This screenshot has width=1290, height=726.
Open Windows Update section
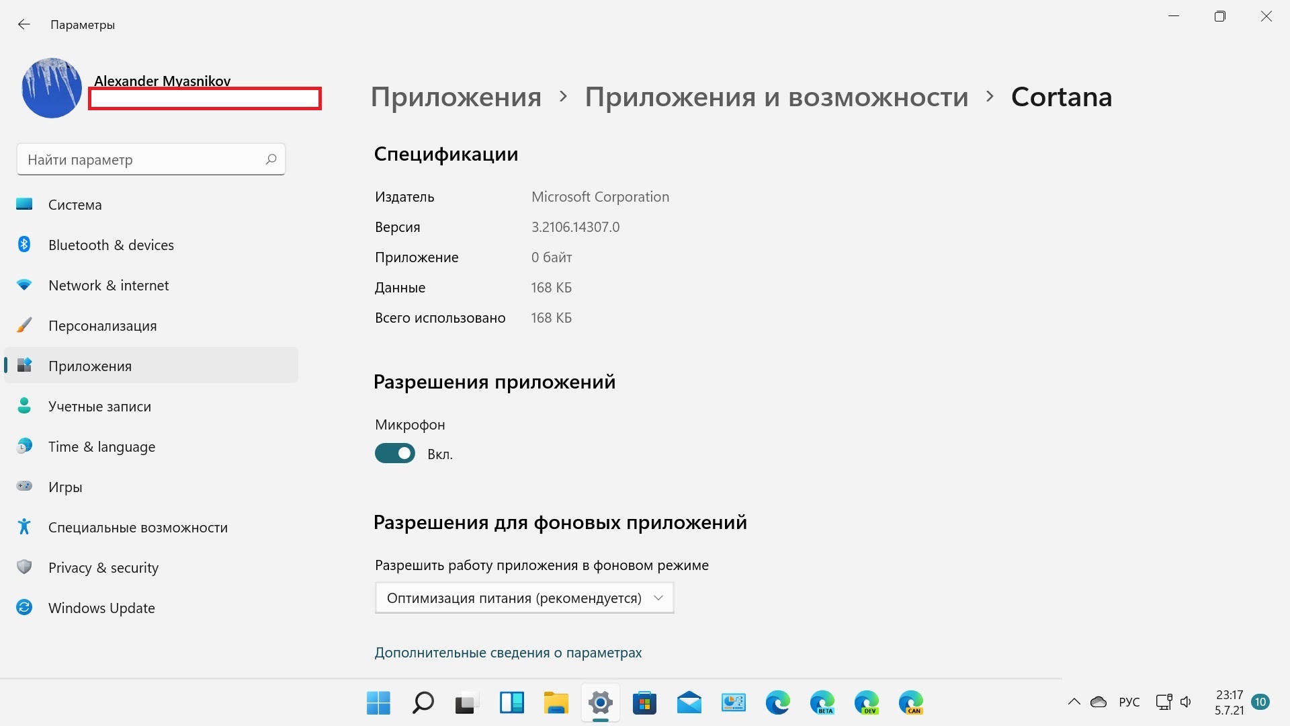[x=151, y=608]
